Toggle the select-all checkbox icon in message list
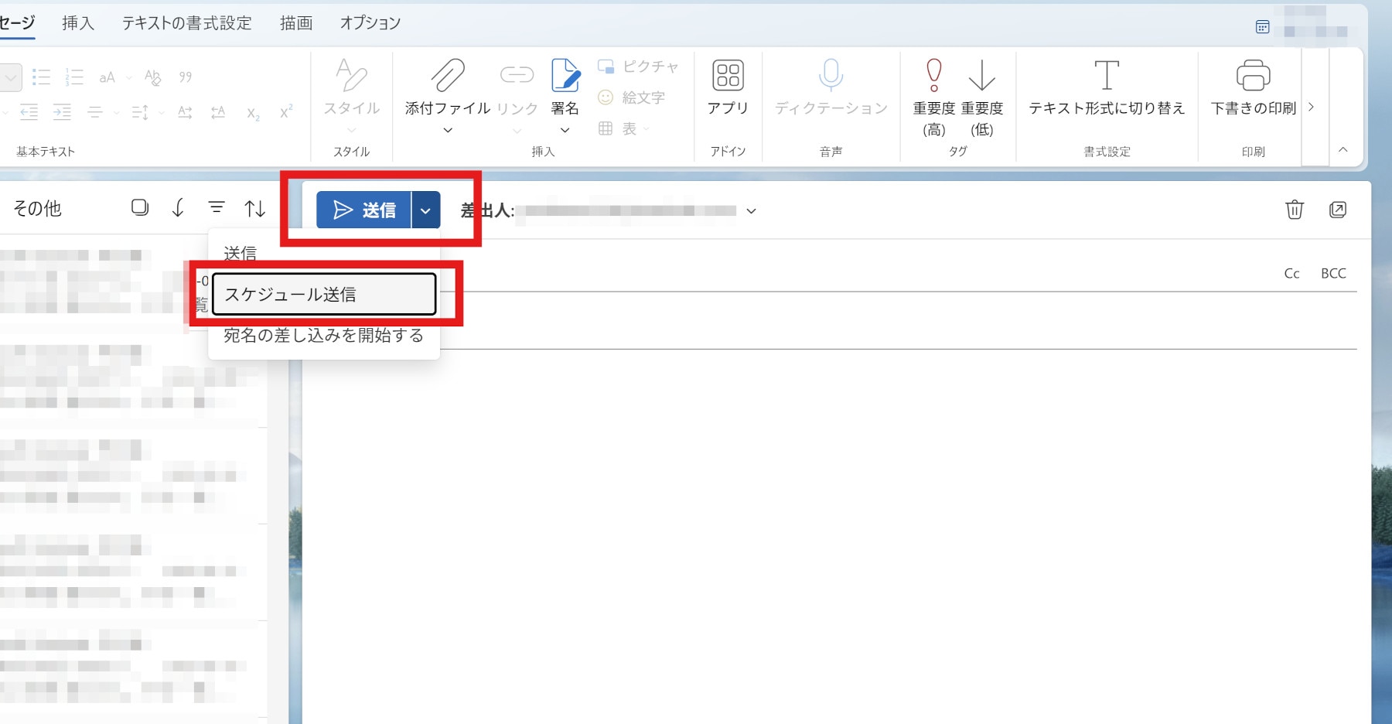The width and height of the screenshot is (1392, 724). click(140, 207)
